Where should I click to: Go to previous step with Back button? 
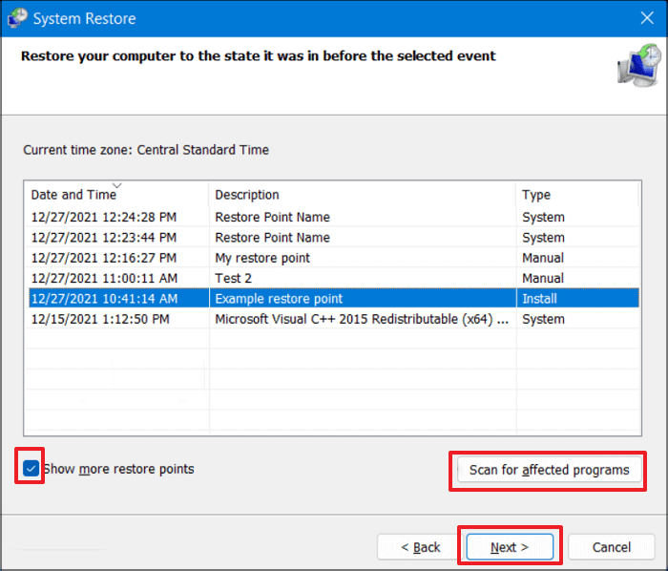(420, 547)
